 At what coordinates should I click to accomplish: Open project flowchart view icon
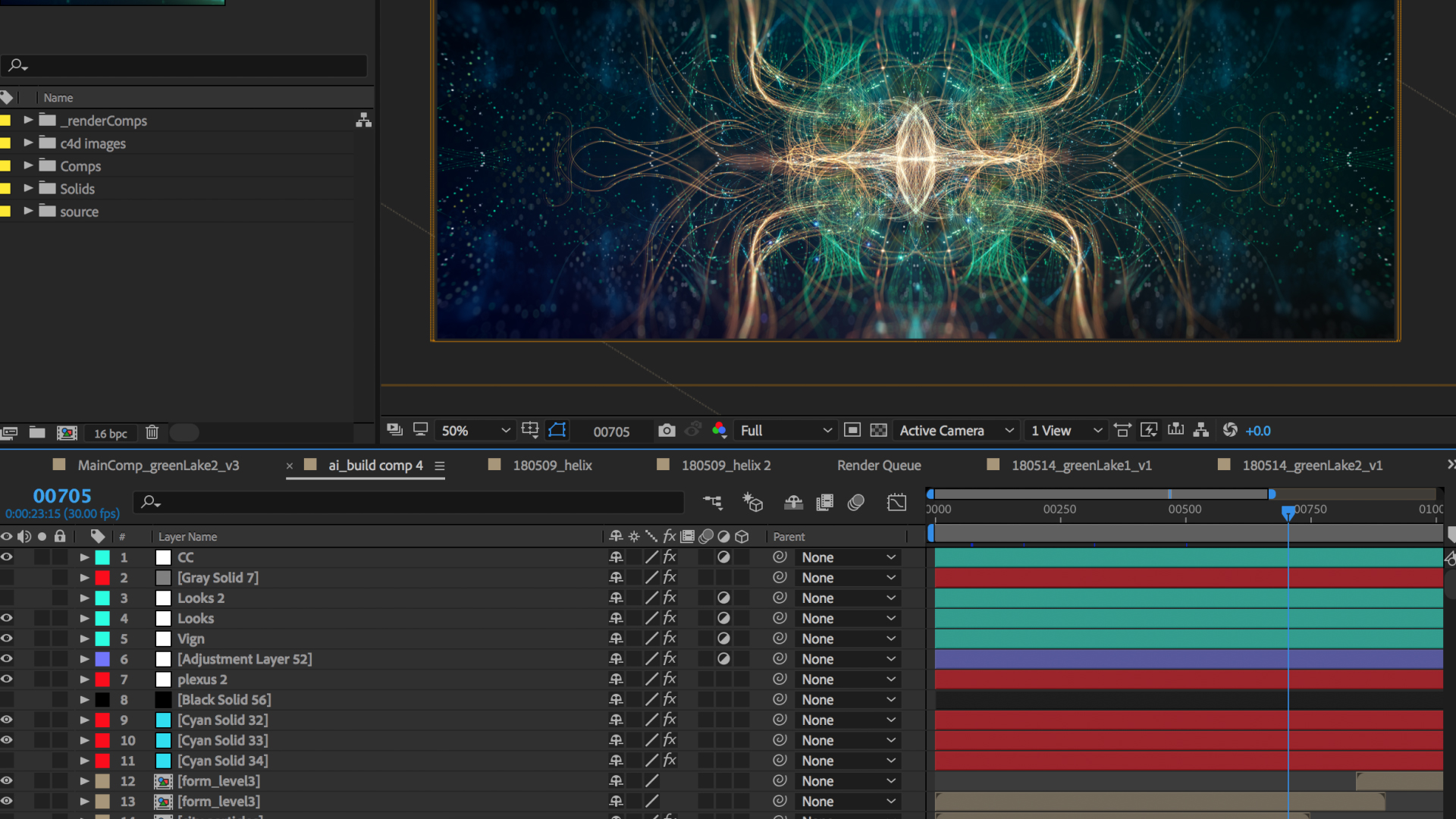(364, 120)
